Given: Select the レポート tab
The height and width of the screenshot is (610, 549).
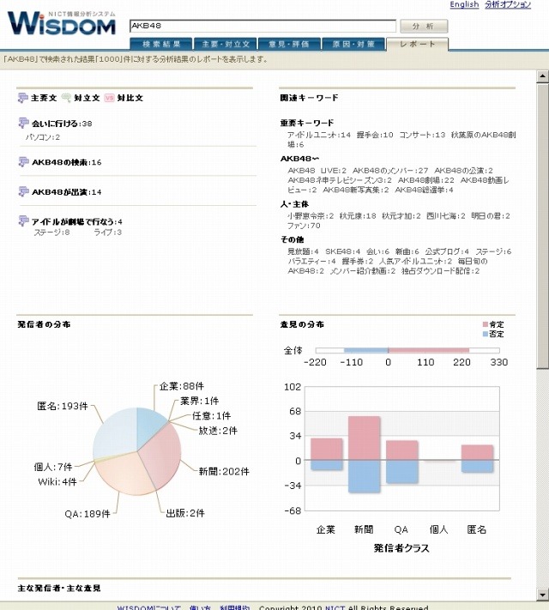Looking at the screenshot, I should [x=418, y=44].
